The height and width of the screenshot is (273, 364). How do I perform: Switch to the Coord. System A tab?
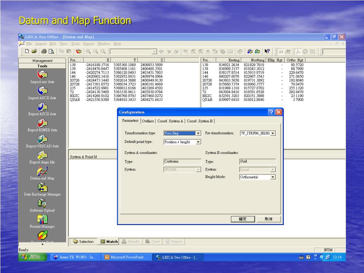pos(170,121)
